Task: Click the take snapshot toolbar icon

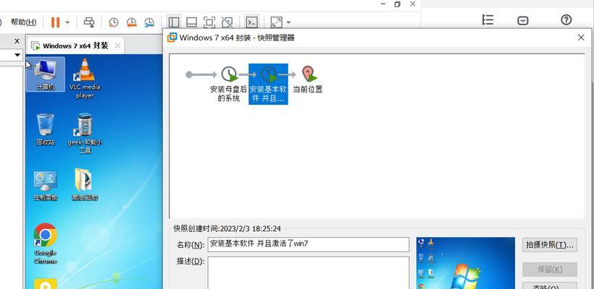Action: (113, 22)
